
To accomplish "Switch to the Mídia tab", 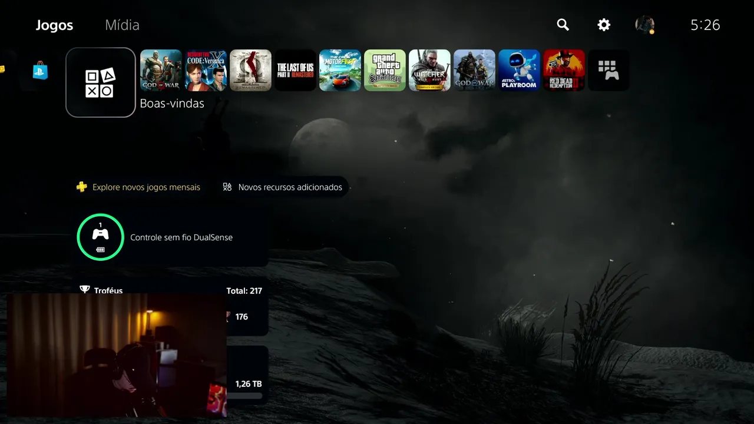I will tap(122, 25).
